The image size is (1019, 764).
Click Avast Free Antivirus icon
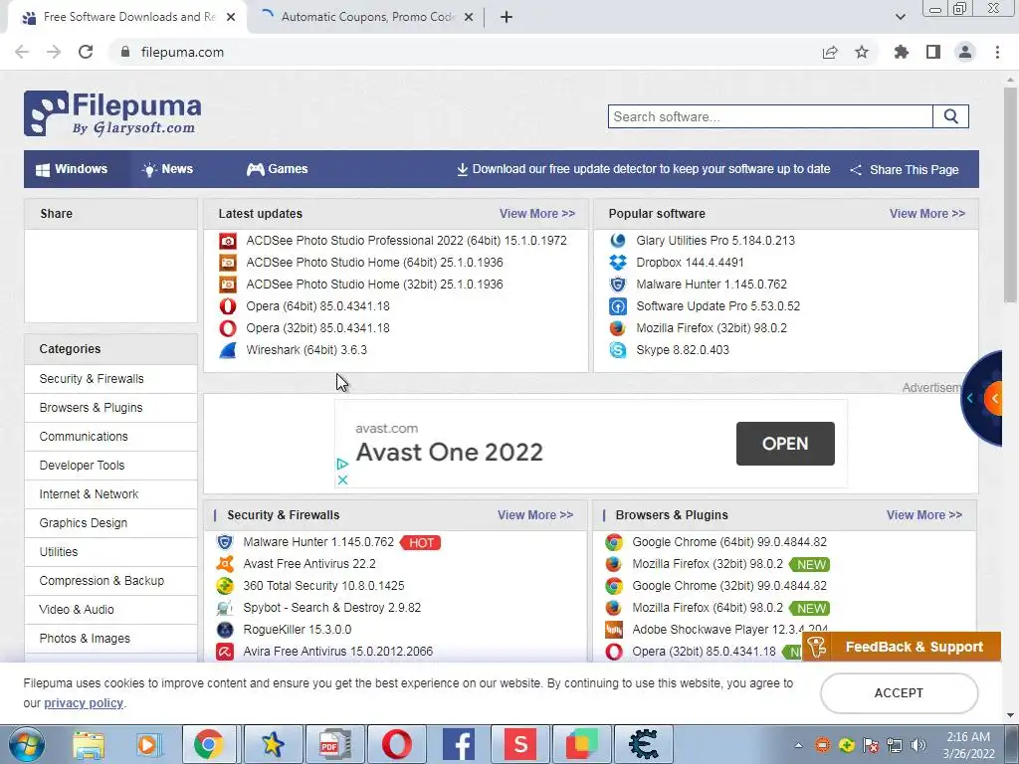(225, 564)
